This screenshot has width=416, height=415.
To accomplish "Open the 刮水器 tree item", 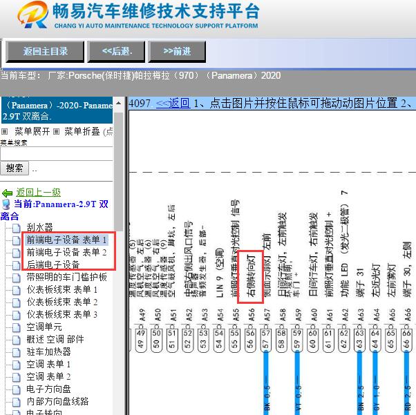I will click(39, 227).
